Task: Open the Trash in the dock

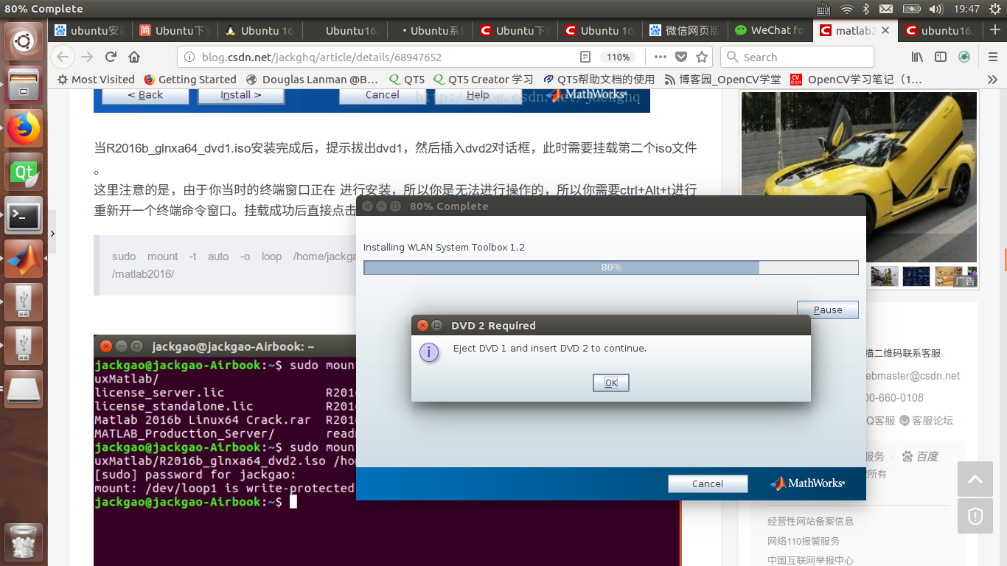Action: tap(24, 542)
